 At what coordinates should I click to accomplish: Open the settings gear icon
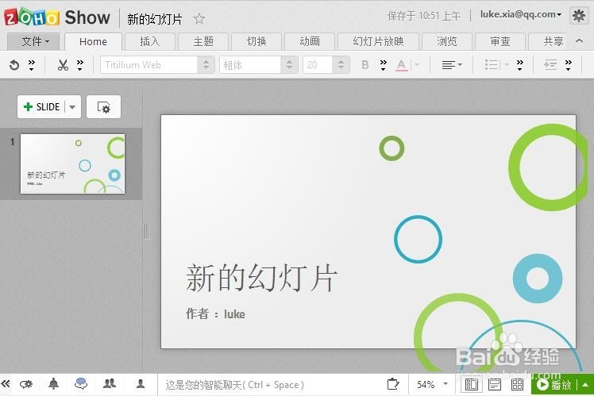click(579, 16)
